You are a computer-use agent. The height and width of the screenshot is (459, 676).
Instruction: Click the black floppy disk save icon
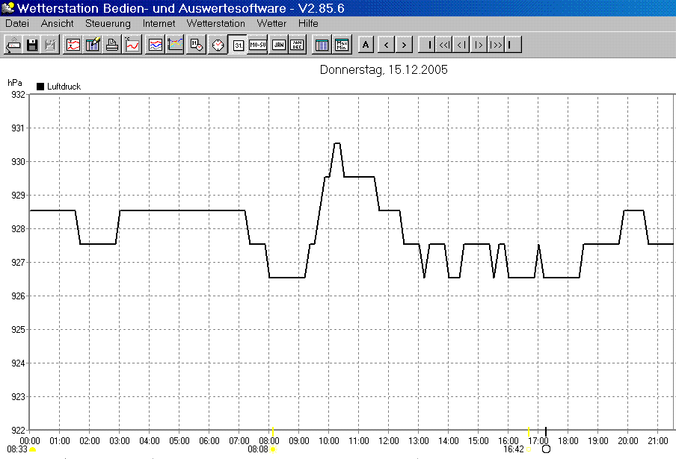32,45
